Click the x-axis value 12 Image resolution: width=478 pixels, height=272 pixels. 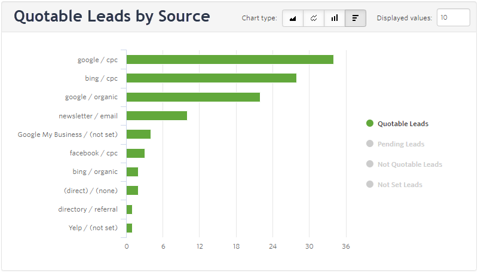pos(200,246)
